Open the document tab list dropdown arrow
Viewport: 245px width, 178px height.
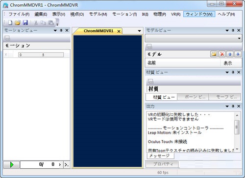tap(139, 31)
